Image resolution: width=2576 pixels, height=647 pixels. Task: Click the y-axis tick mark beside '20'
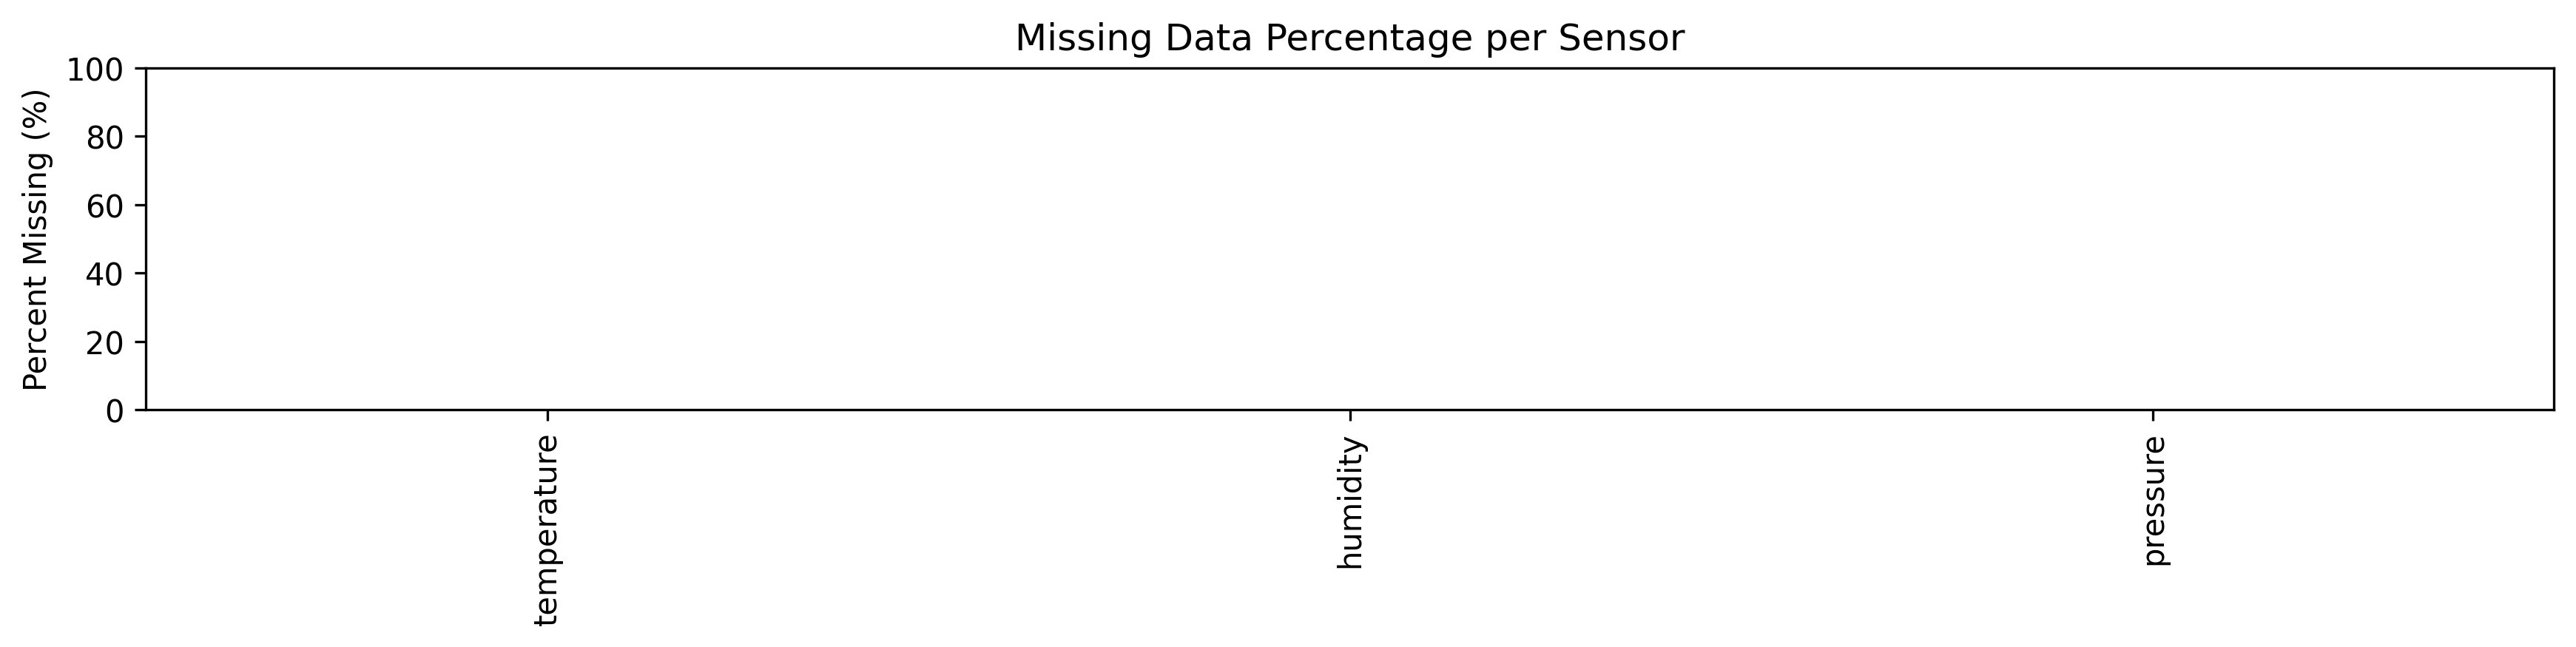point(140,342)
